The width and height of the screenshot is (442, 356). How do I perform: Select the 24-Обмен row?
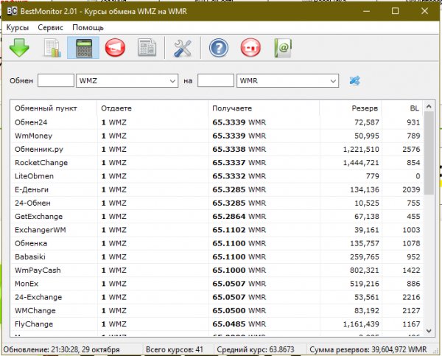click(x=217, y=203)
